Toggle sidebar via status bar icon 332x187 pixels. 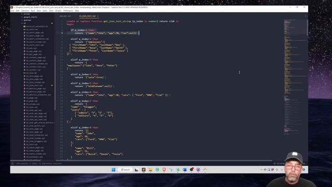tap(12, 164)
